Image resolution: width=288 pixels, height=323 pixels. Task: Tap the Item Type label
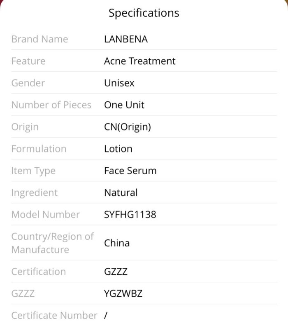34,171
